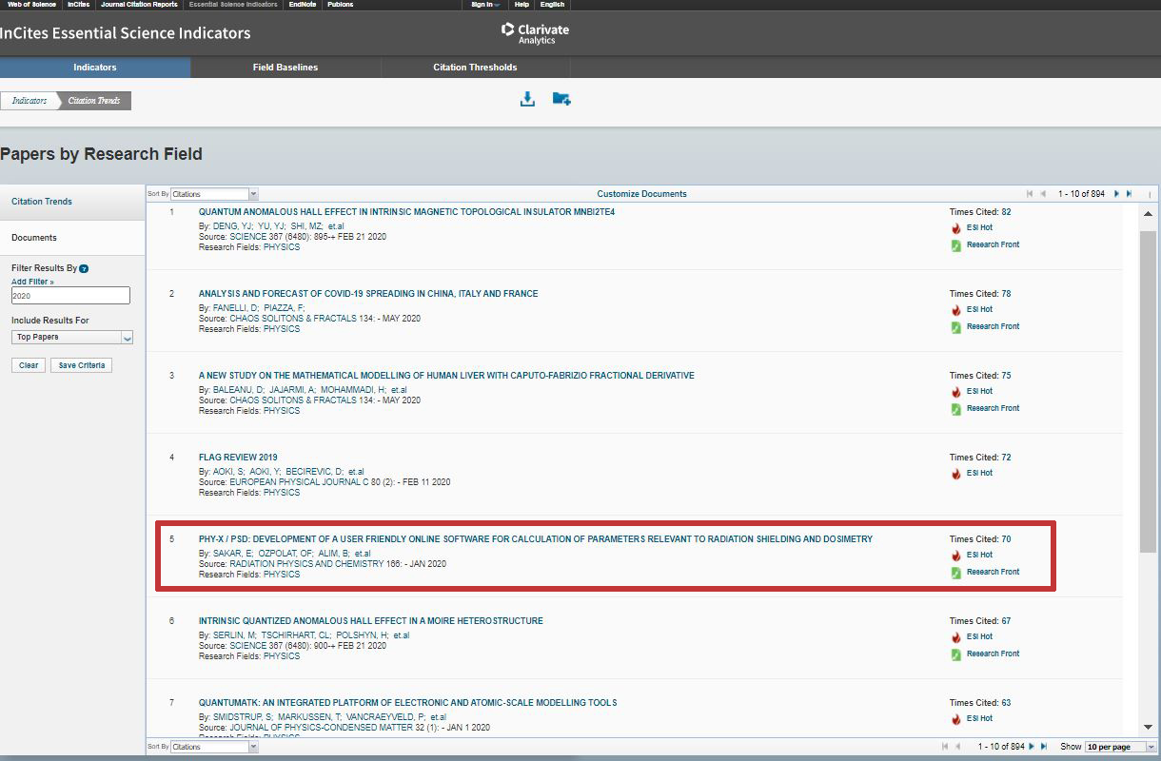Open Filter Results By help icon

pyautogui.click(x=85, y=269)
